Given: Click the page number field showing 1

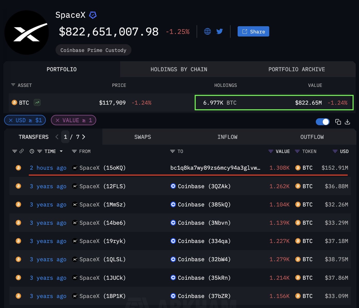Looking at the screenshot, I should (65, 137).
